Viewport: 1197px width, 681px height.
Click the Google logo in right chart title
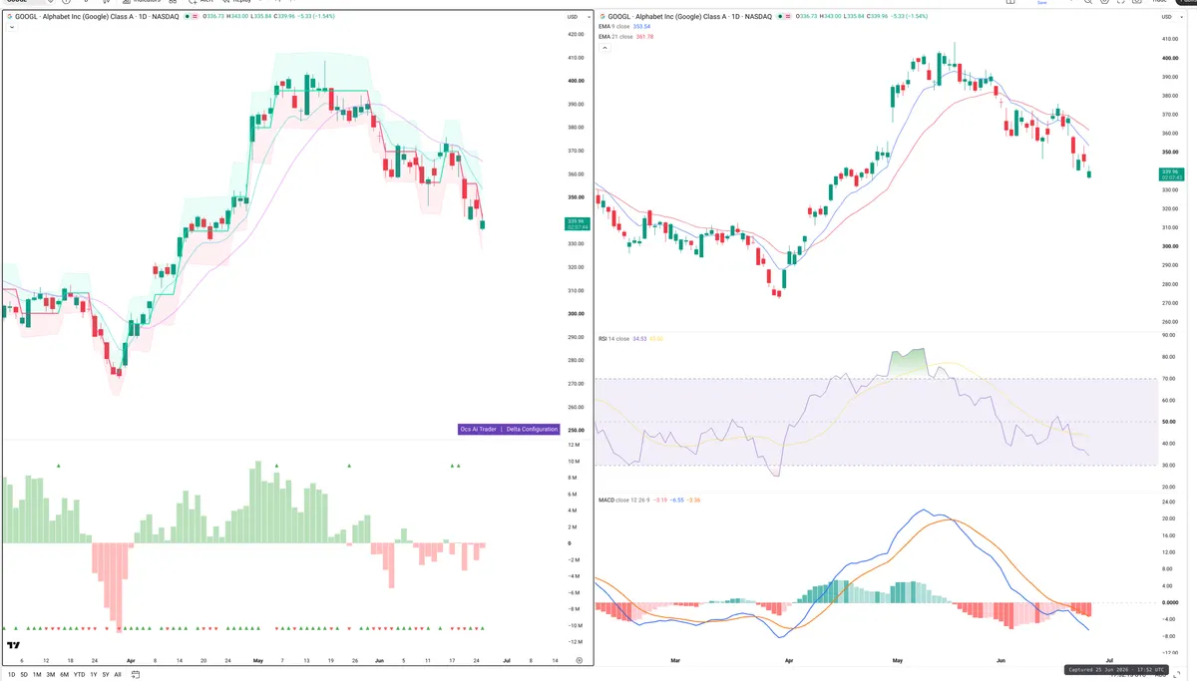click(x=602, y=17)
